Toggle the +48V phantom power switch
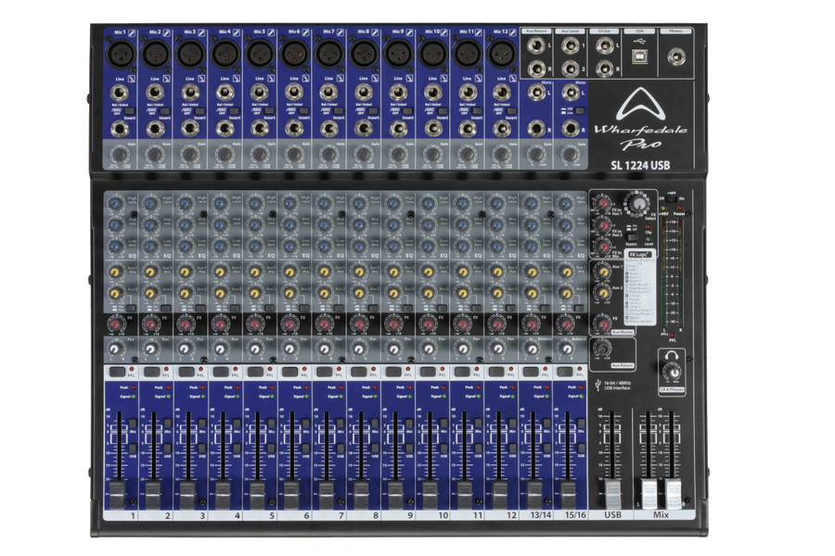 (671, 198)
